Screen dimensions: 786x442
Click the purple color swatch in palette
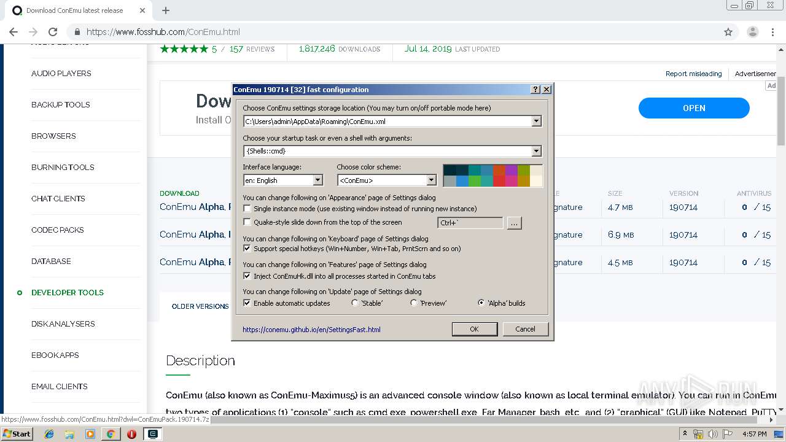(x=511, y=170)
